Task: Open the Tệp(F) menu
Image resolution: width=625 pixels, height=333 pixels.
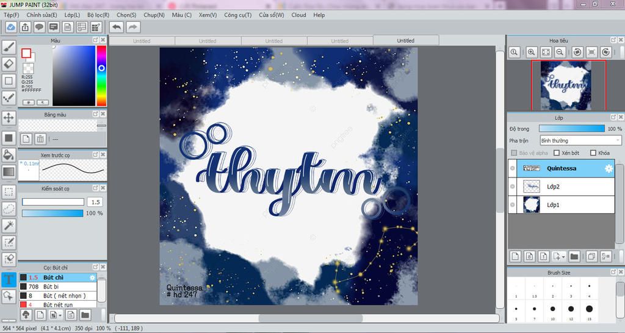Action: [11, 15]
